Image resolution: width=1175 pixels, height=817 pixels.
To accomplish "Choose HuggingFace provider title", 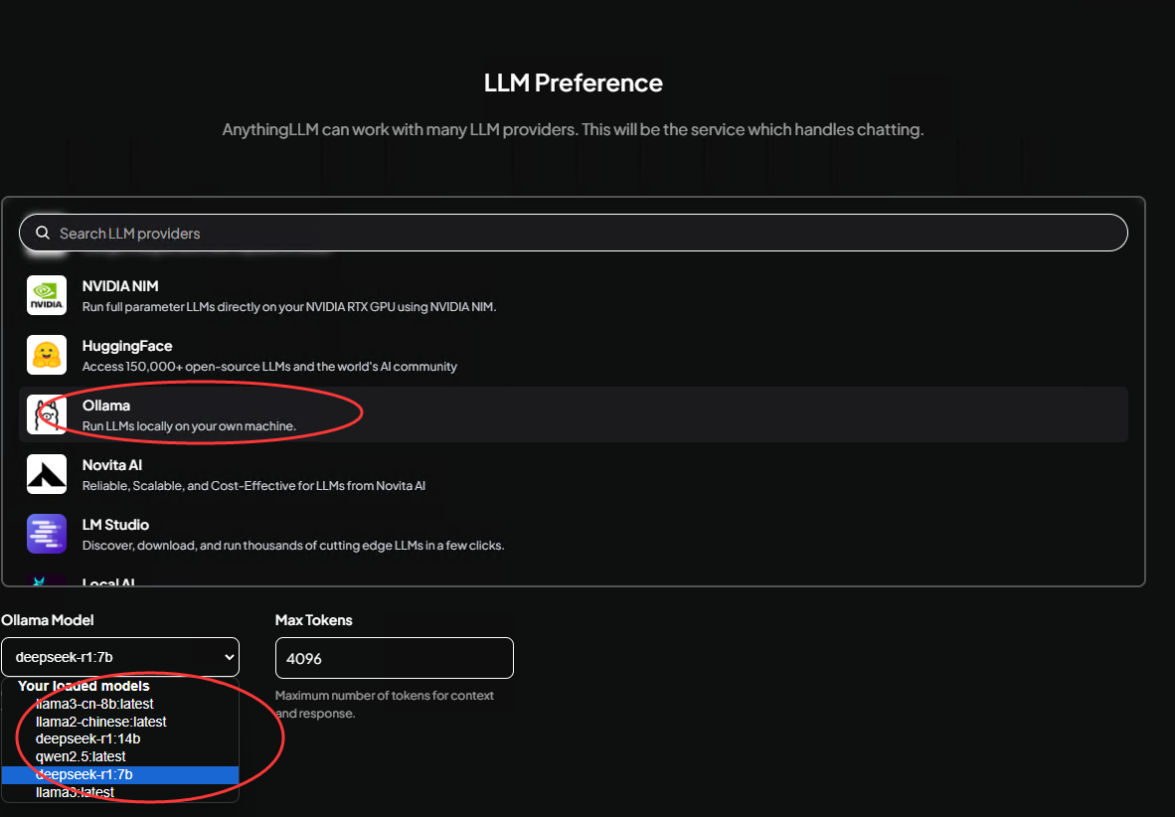I will point(127,346).
